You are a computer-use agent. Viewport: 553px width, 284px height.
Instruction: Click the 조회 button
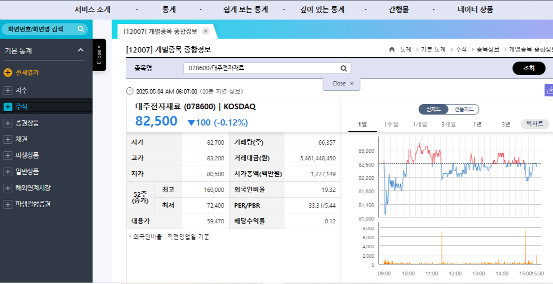(x=529, y=68)
